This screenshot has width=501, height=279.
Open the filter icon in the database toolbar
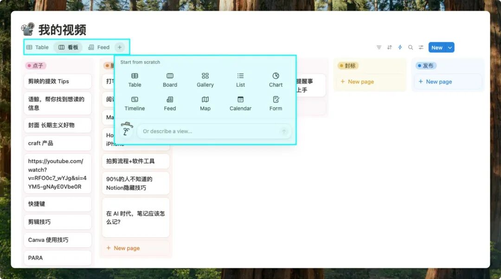click(x=379, y=47)
